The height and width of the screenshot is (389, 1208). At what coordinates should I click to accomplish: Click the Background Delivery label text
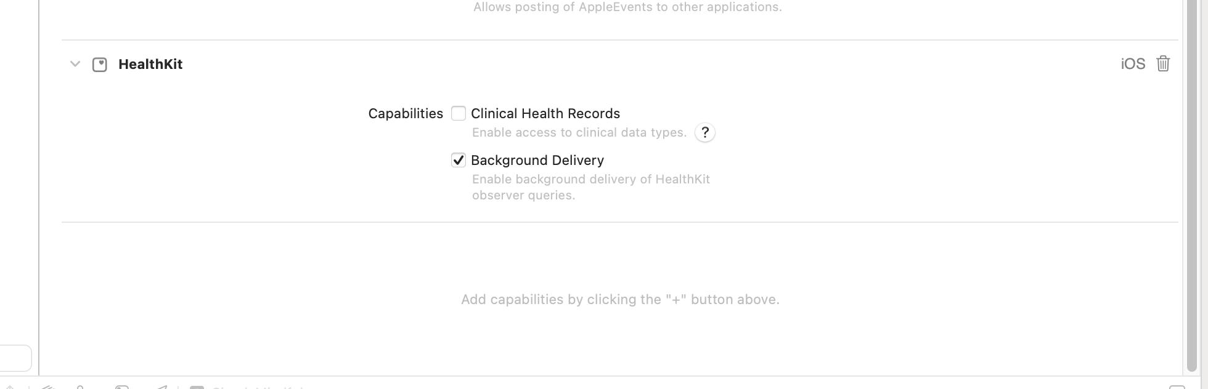point(537,160)
